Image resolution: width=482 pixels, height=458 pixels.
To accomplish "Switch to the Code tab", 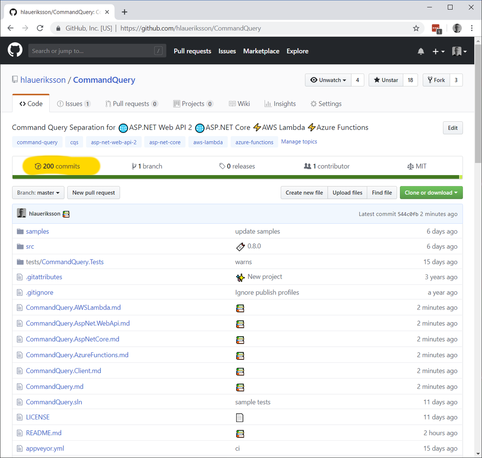I will (31, 103).
